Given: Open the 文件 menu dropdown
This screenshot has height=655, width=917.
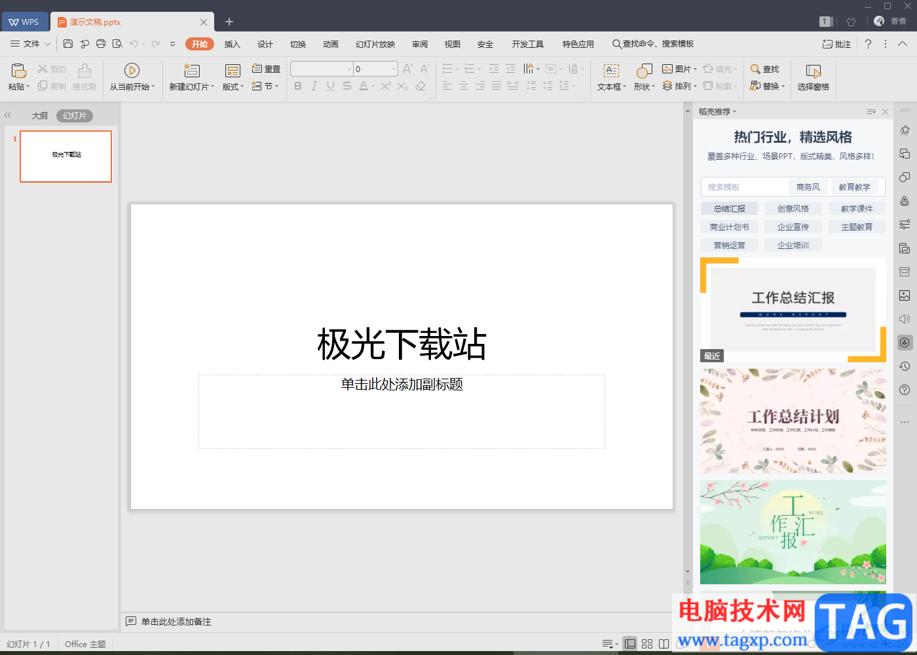Looking at the screenshot, I should 30,44.
